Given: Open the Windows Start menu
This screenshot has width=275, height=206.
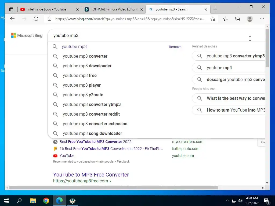Looking at the screenshot, I should pos(6,201).
